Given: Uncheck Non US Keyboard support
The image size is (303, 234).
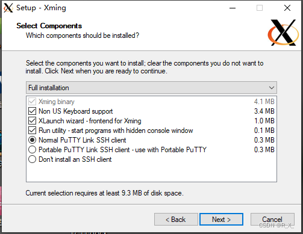Looking at the screenshot, I should point(32,111).
